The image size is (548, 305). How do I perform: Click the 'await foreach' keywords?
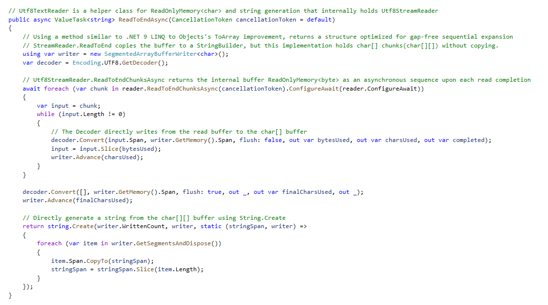point(46,89)
